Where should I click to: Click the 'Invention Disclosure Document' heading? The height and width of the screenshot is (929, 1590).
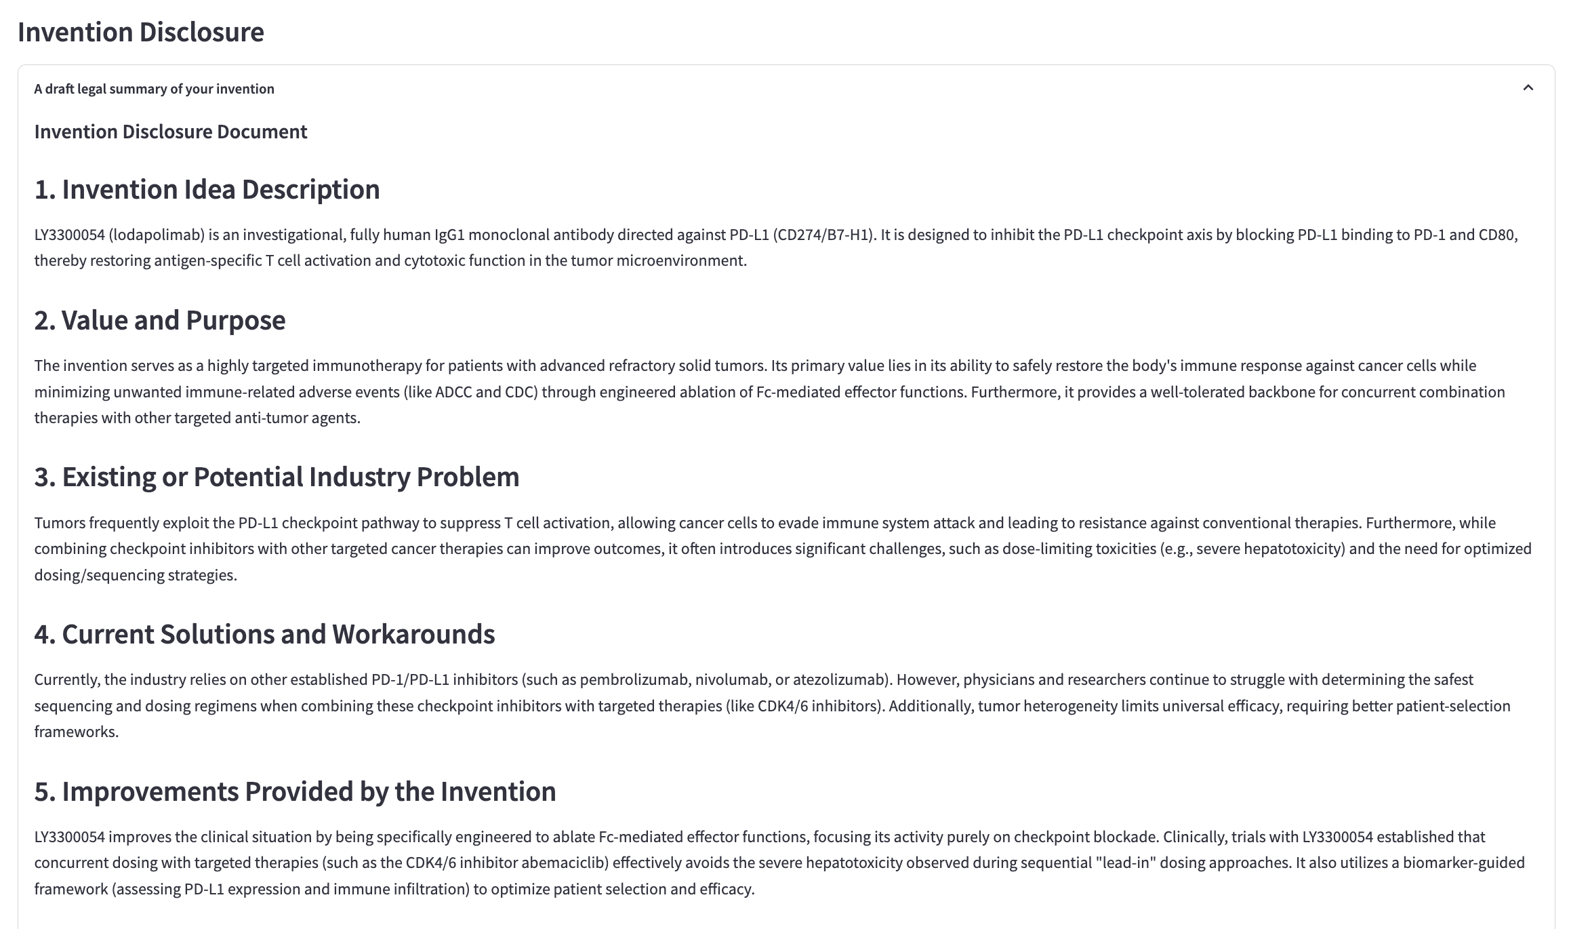[170, 132]
